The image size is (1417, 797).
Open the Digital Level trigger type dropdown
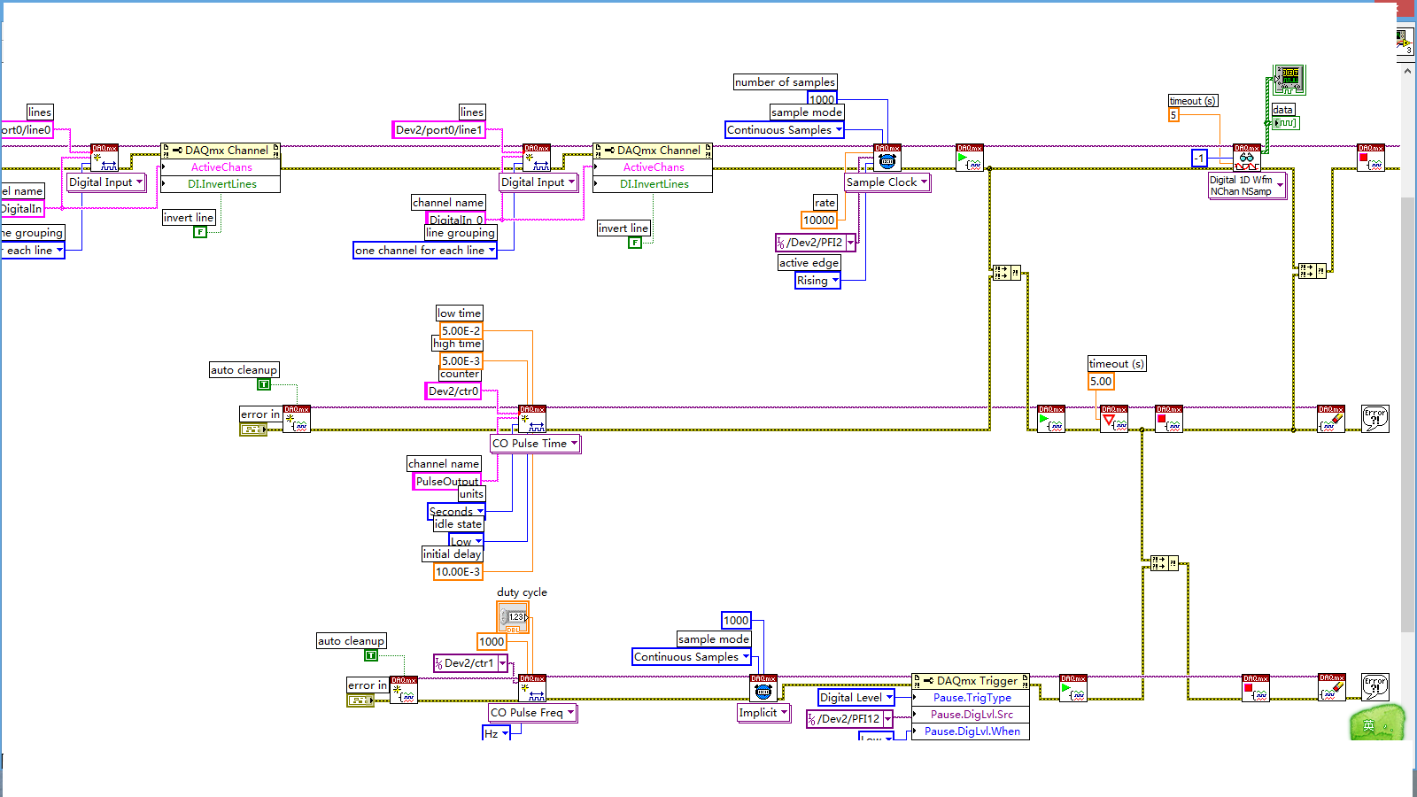[856, 698]
